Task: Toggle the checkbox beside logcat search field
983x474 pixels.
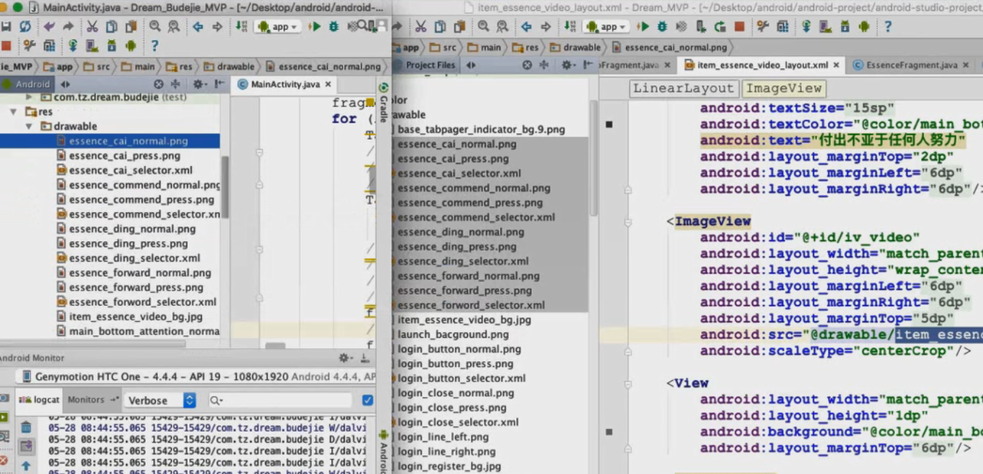Action: click(x=367, y=400)
